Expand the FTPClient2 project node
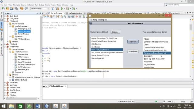 click(x=5, y=44)
